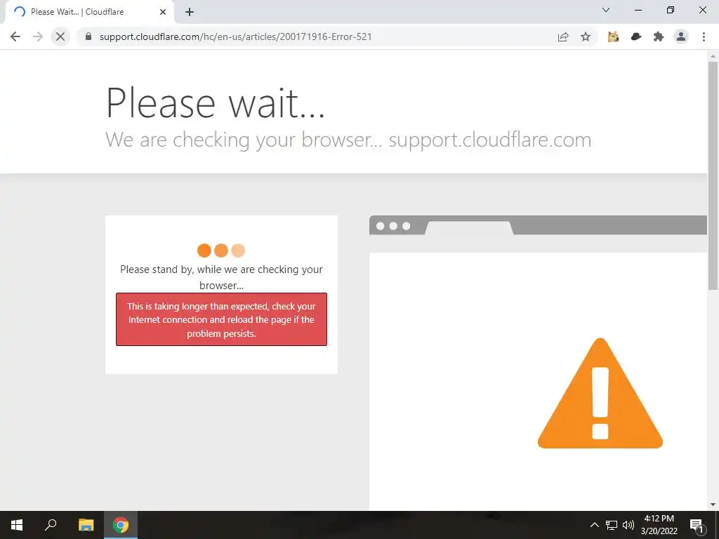This screenshot has height=539, width=719.
Task: Open the doge extension icon
Action: pos(613,36)
